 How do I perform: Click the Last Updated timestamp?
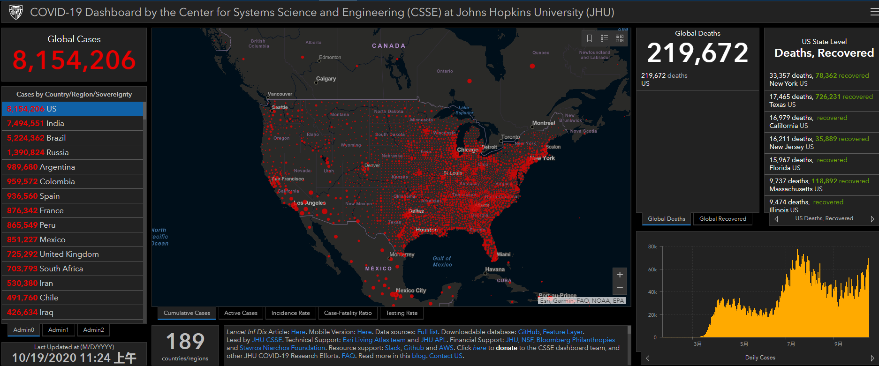(x=74, y=358)
